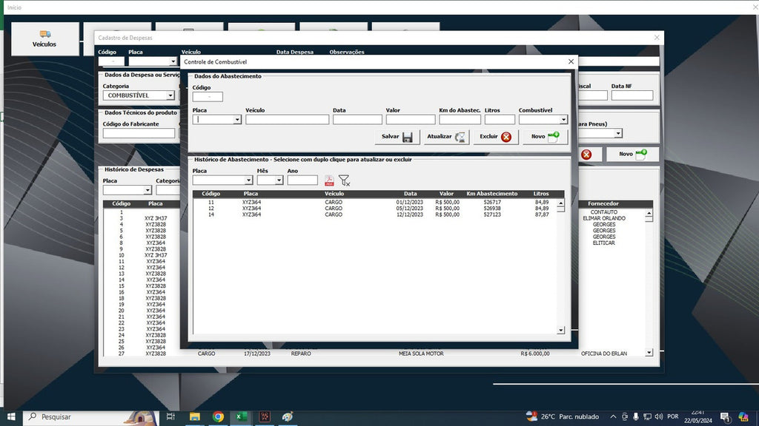Clear filter funnel icon
The image size is (759, 426).
(344, 180)
